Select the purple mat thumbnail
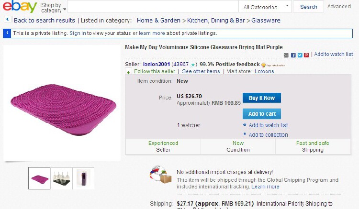359x209 pixels. [40, 178]
